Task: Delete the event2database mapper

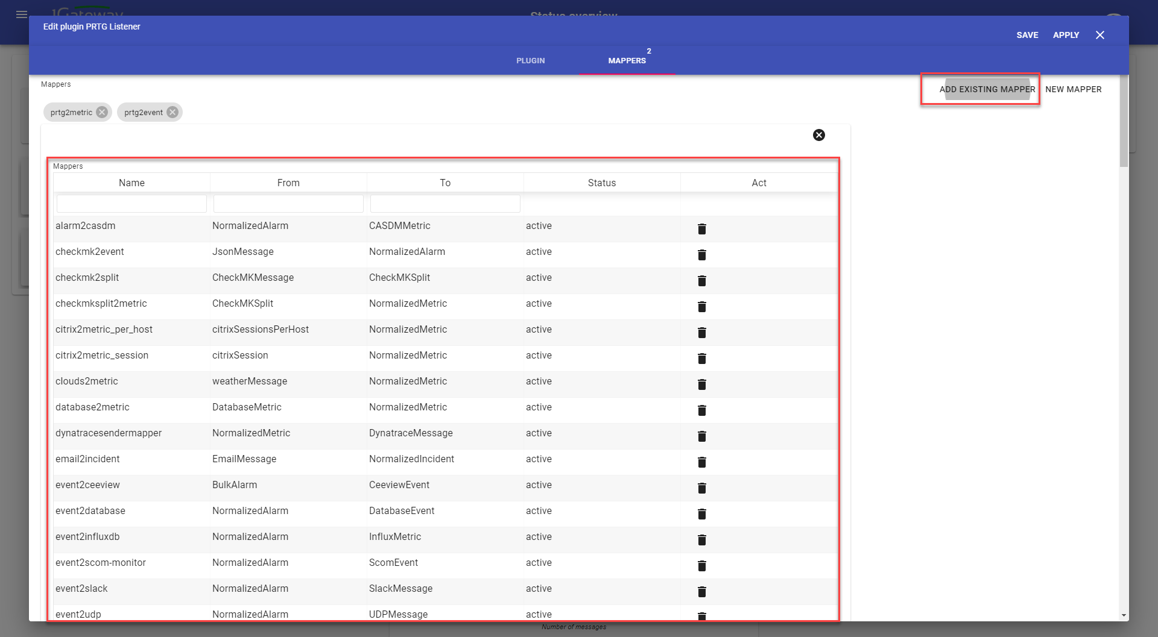Action: coord(701,514)
